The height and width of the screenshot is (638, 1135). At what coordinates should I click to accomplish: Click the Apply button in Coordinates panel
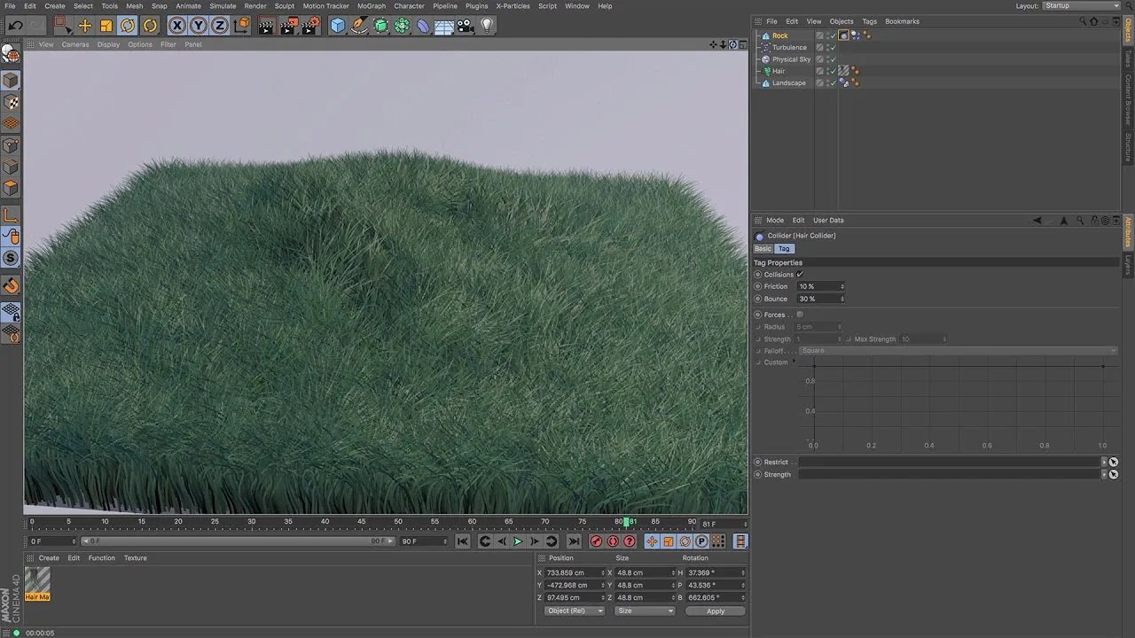(x=715, y=611)
